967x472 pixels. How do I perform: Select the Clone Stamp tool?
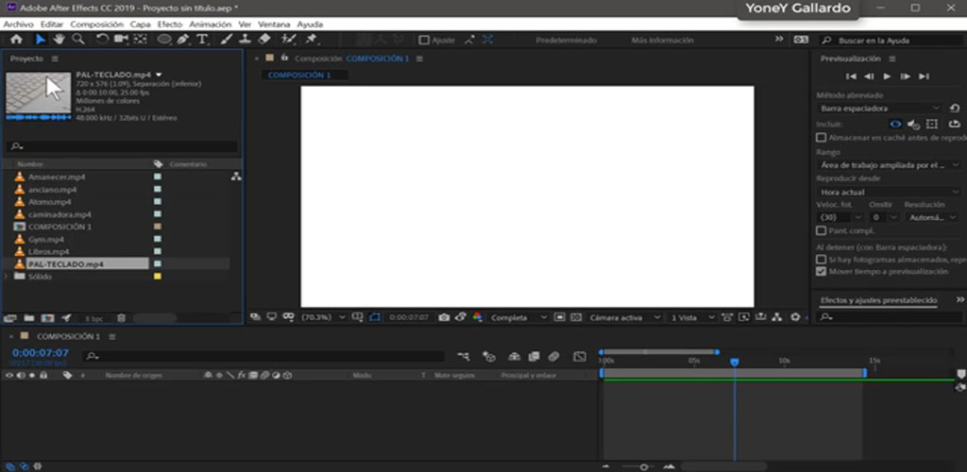point(245,40)
